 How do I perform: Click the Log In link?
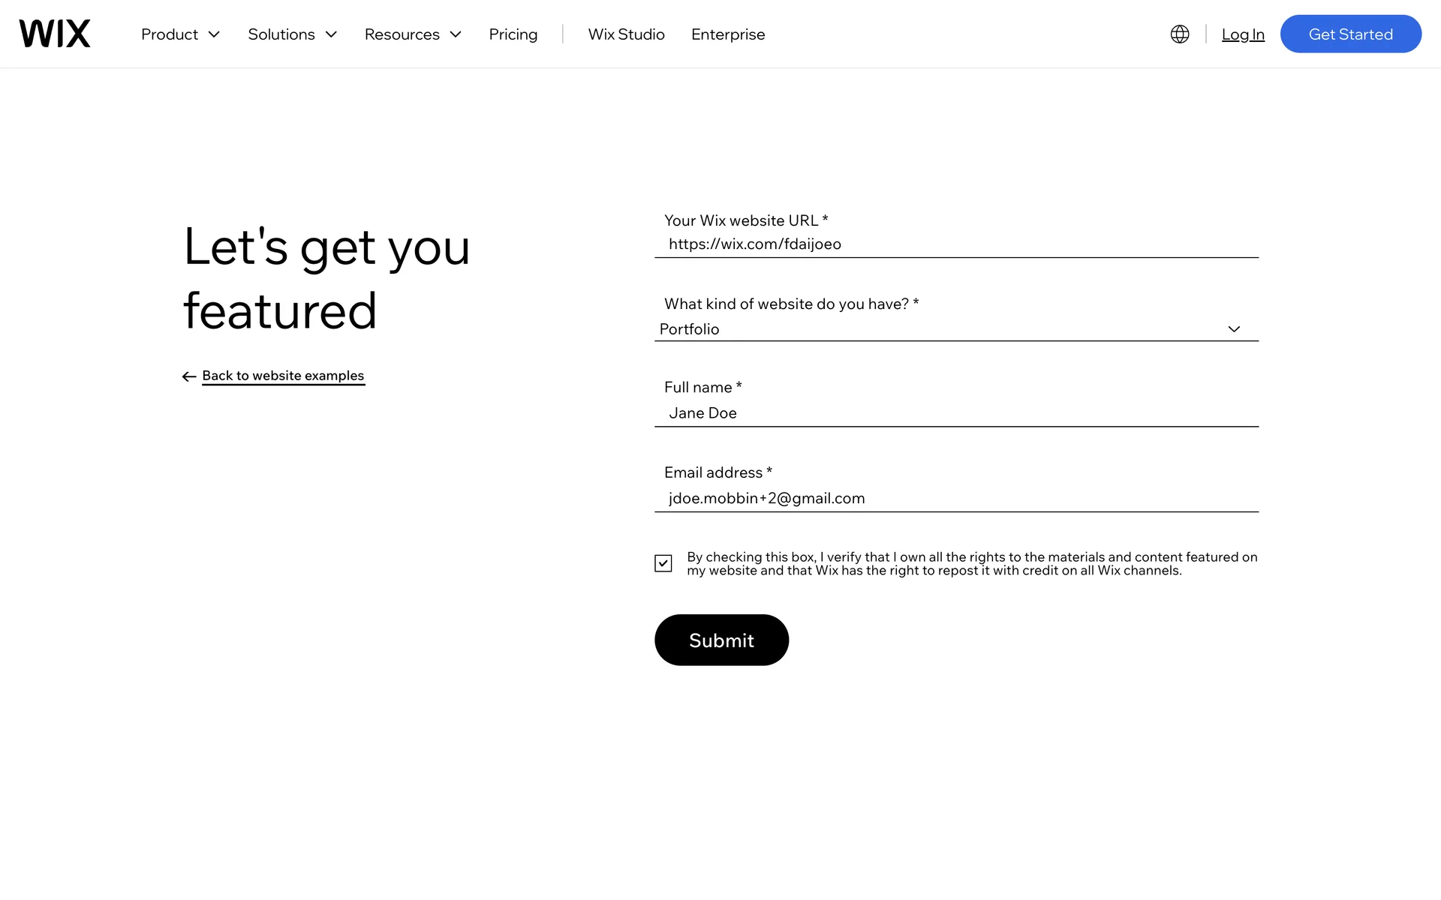click(x=1243, y=34)
